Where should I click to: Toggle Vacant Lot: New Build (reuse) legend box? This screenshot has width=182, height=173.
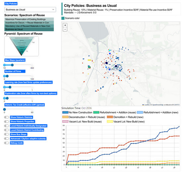[65, 121]
